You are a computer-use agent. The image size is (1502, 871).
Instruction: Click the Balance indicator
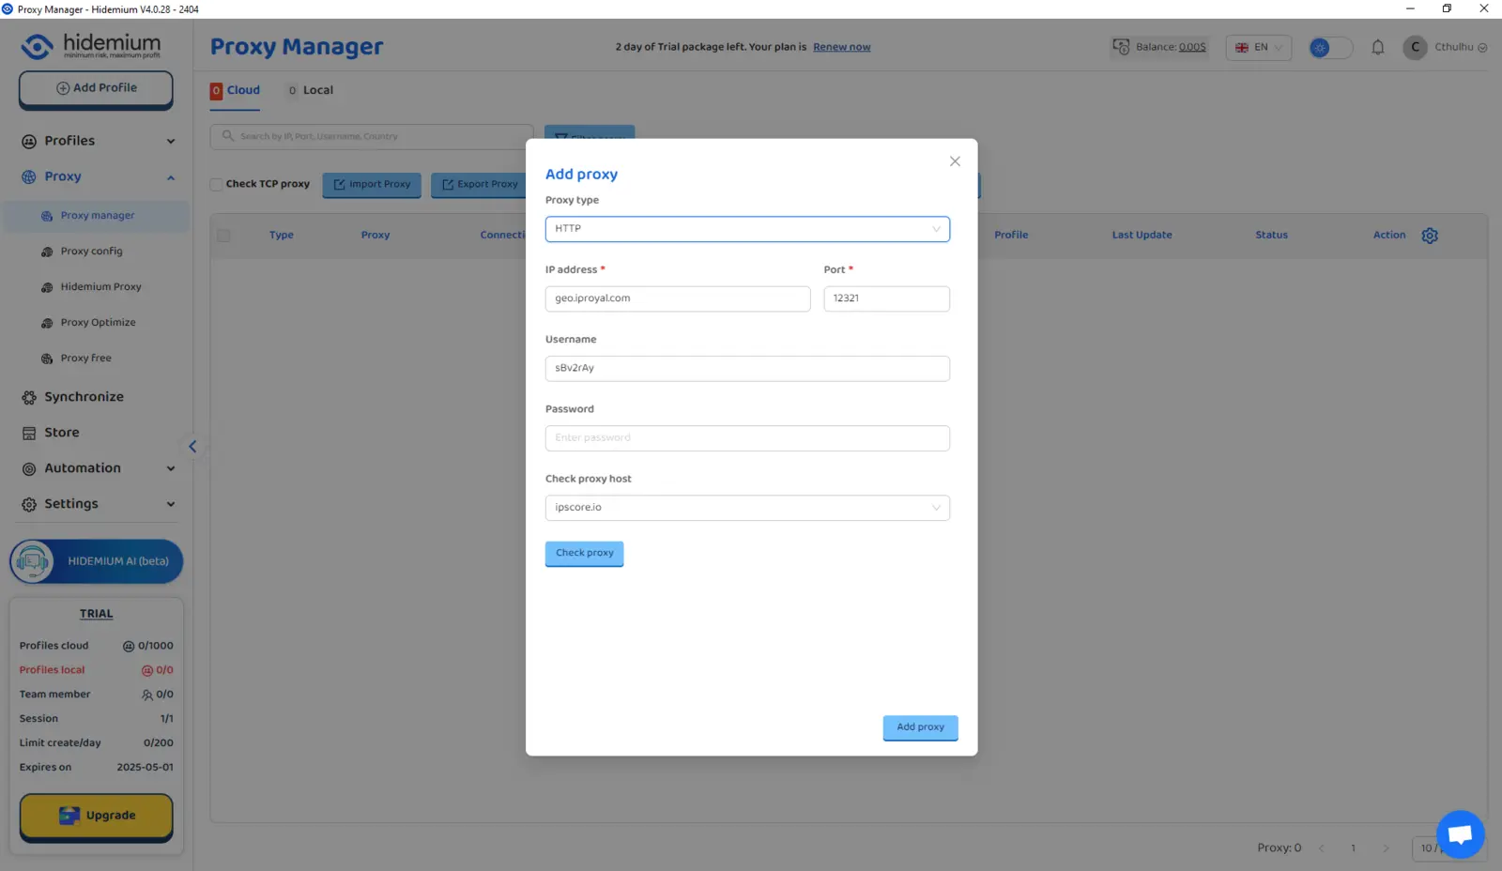[x=1159, y=47]
